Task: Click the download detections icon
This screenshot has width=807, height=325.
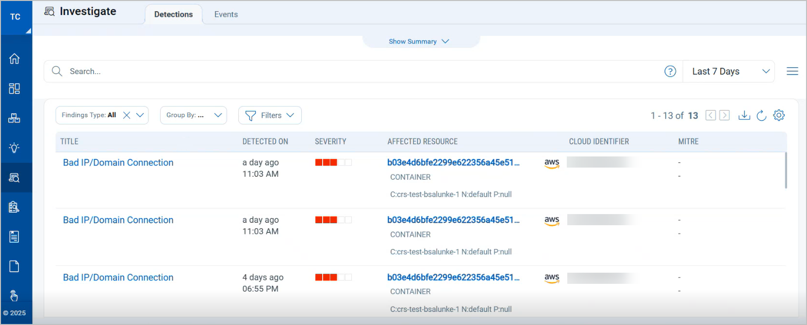Action: tap(744, 115)
